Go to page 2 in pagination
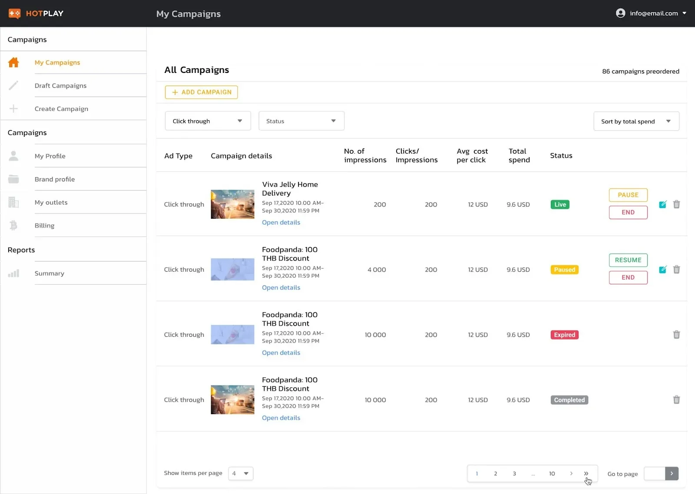The width and height of the screenshot is (695, 494). click(x=496, y=474)
